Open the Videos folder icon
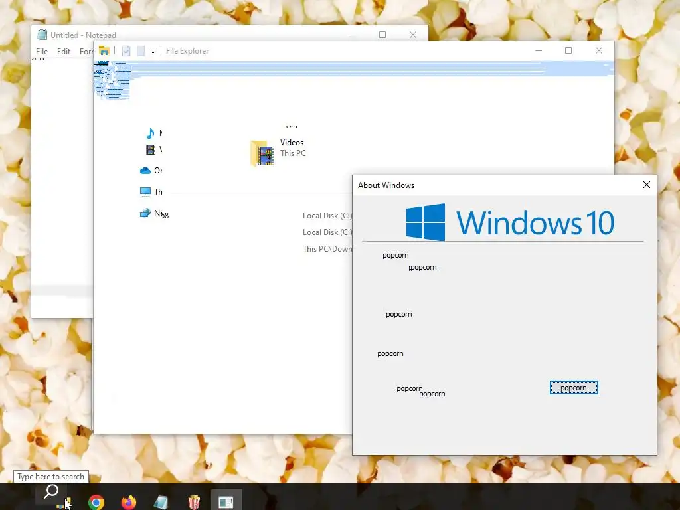Image resolution: width=680 pixels, height=510 pixels. pyautogui.click(x=263, y=153)
